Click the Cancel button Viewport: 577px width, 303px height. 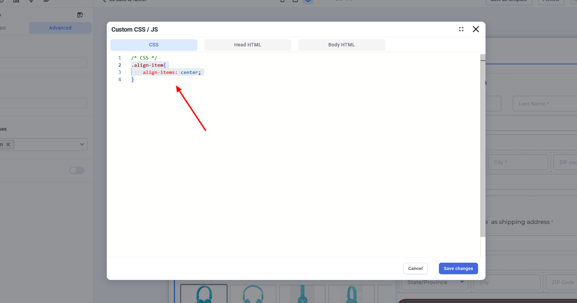(415, 269)
